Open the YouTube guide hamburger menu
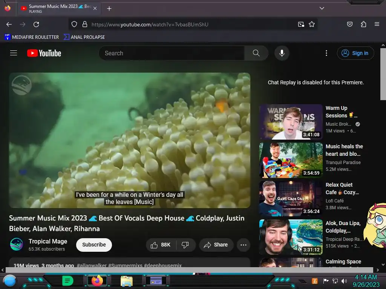The image size is (386, 289). [x=14, y=53]
